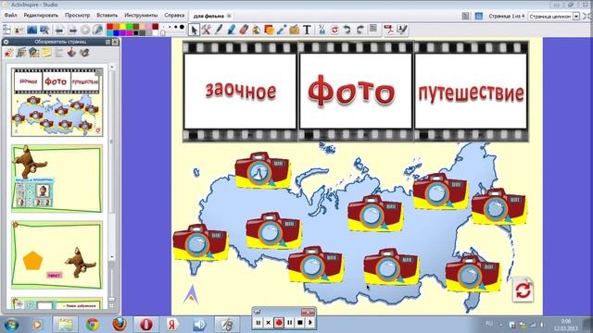Click the Clear tool icon
593x333 pixels.
point(322,30)
